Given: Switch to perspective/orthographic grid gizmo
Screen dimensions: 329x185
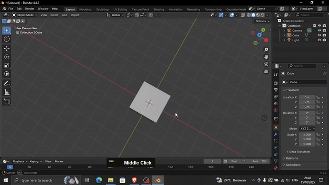Looking at the screenshot, I should 266,71.
